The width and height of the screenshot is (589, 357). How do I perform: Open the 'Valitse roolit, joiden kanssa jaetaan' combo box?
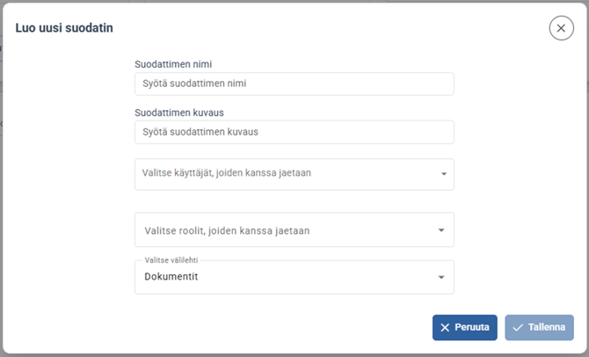pos(281,230)
